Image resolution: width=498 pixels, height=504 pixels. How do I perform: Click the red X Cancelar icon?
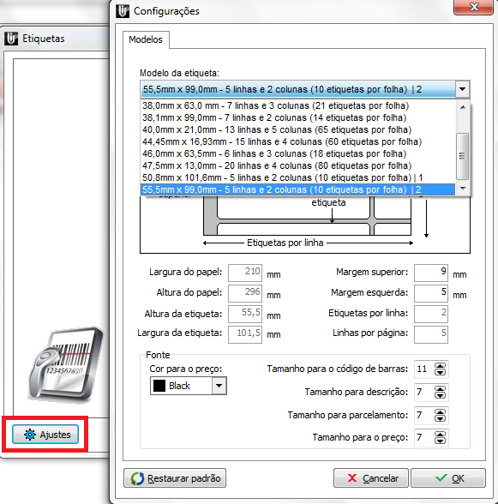pyautogui.click(x=352, y=478)
